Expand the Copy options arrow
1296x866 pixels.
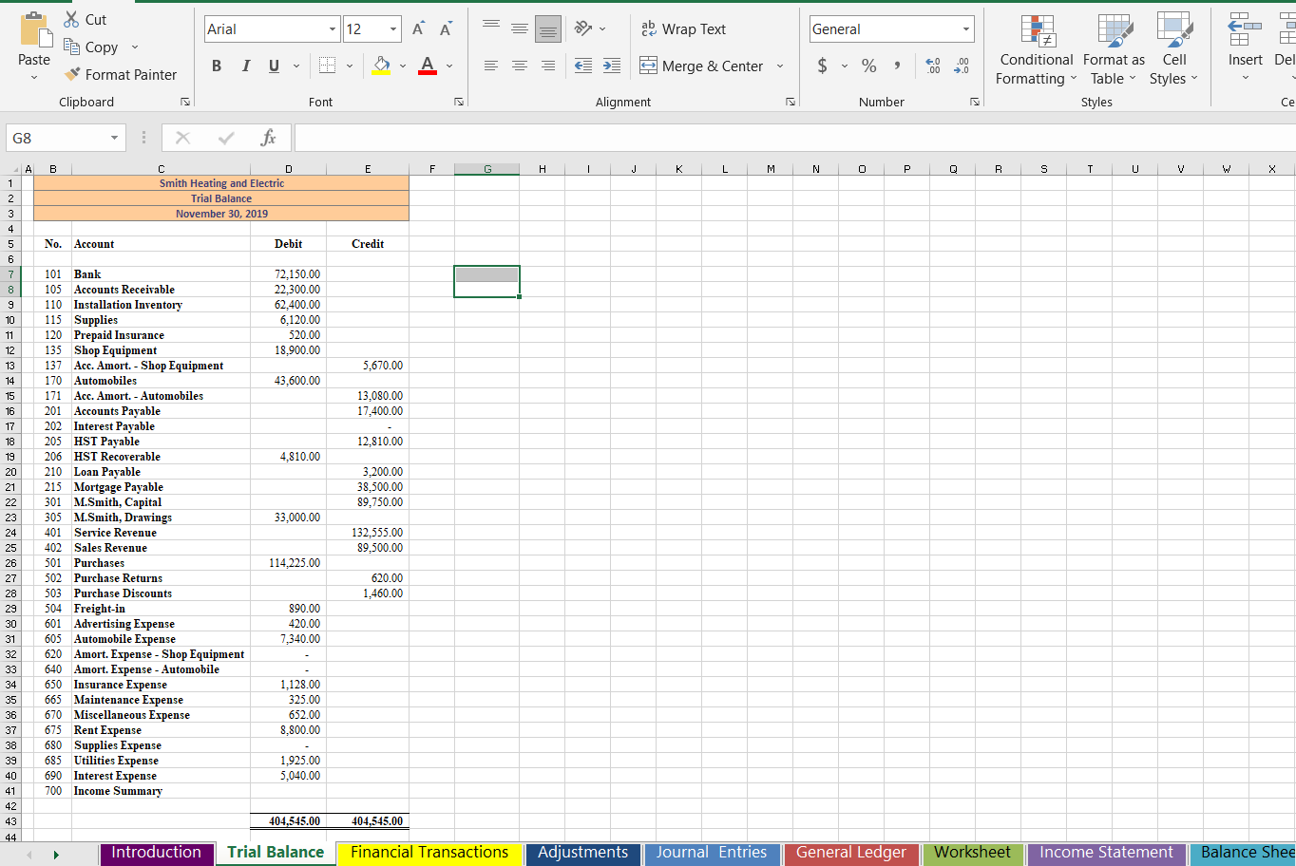click(x=135, y=47)
